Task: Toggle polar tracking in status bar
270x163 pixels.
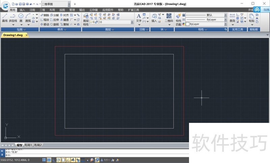Action: coord(58,160)
